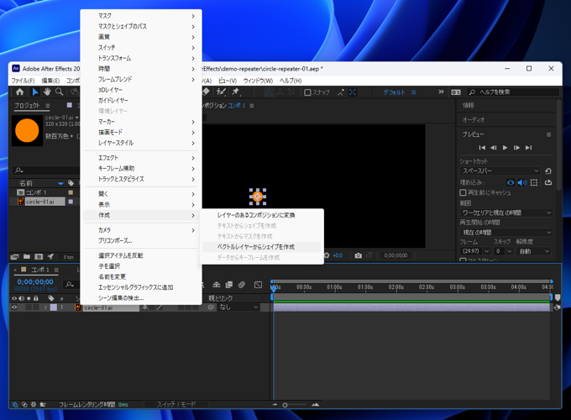
Task: Select the Home icon in the toolbar
Action: [x=20, y=92]
